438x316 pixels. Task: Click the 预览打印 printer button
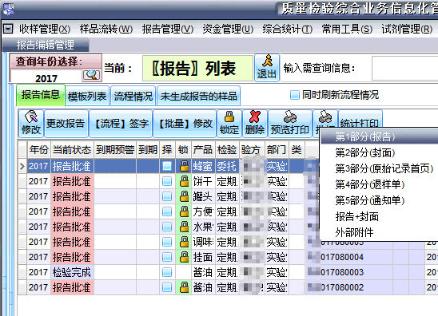coord(290,123)
